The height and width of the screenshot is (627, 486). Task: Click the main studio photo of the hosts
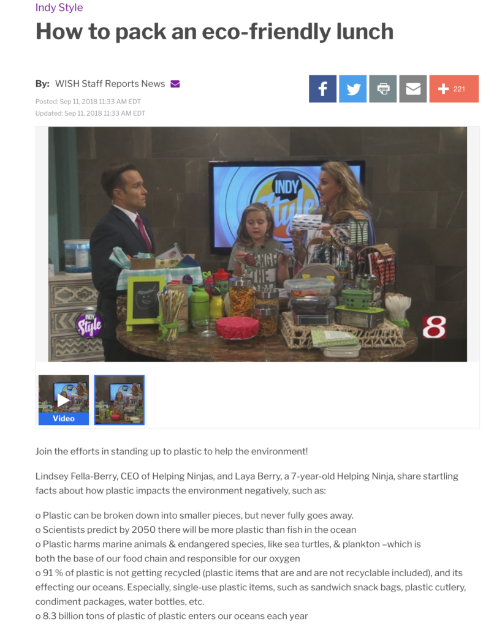(x=257, y=244)
